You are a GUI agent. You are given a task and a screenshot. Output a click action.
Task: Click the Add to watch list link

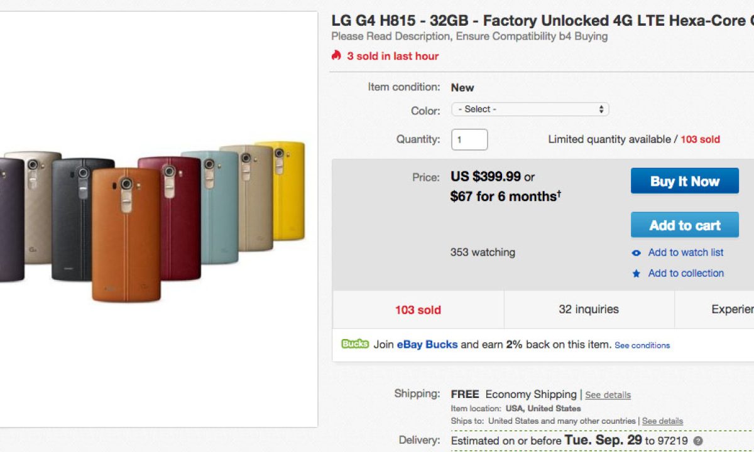686,252
